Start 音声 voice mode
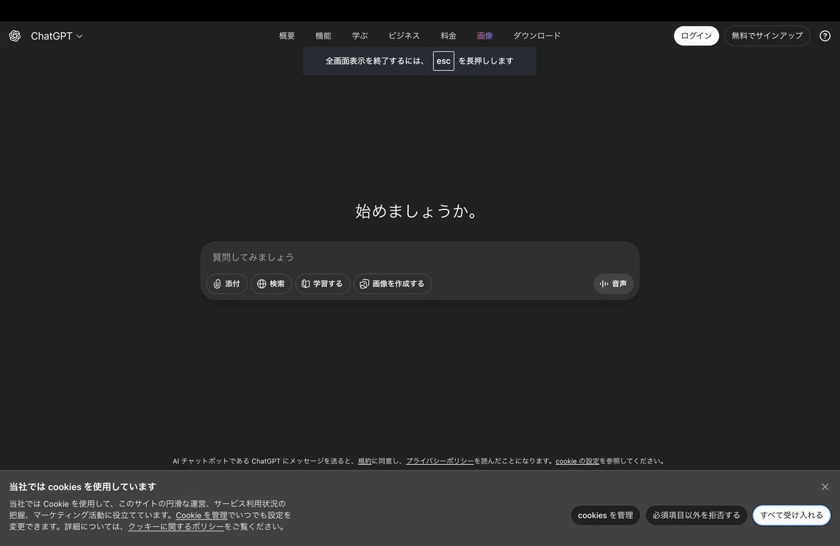The height and width of the screenshot is (546, 840). point(613,283)
